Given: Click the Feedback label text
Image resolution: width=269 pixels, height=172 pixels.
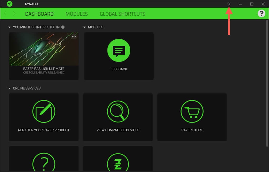Looking at the screenshot, I should [x=119, y=69].
